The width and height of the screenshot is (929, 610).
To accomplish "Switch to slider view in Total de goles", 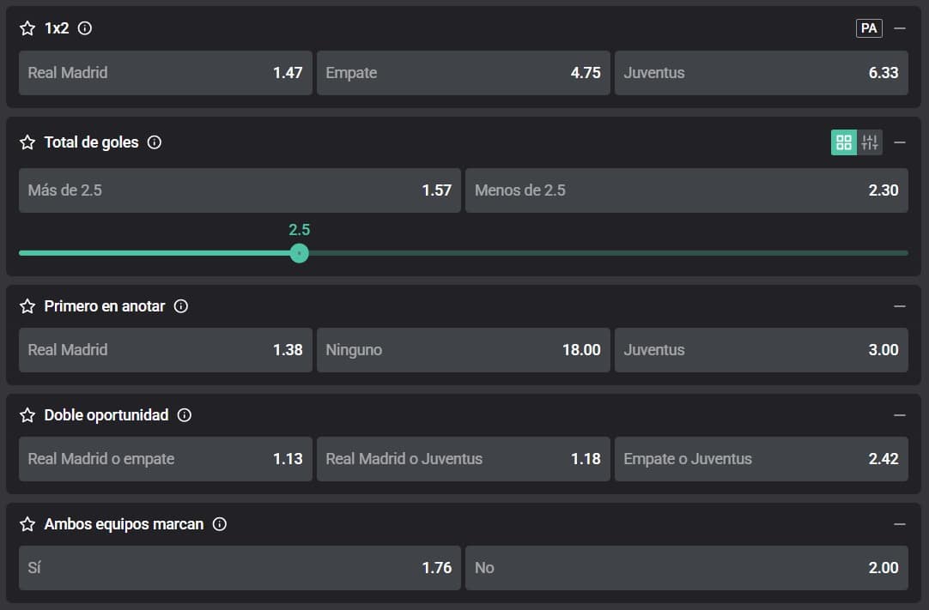I will [x=870, y=142].
